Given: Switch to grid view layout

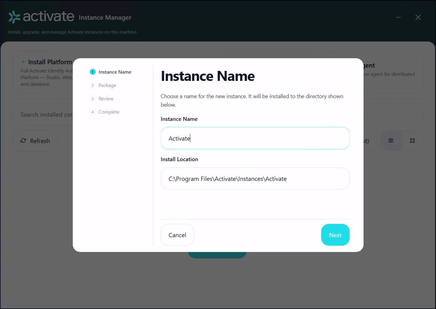Looking at the screenshot, I should point(412,141).
